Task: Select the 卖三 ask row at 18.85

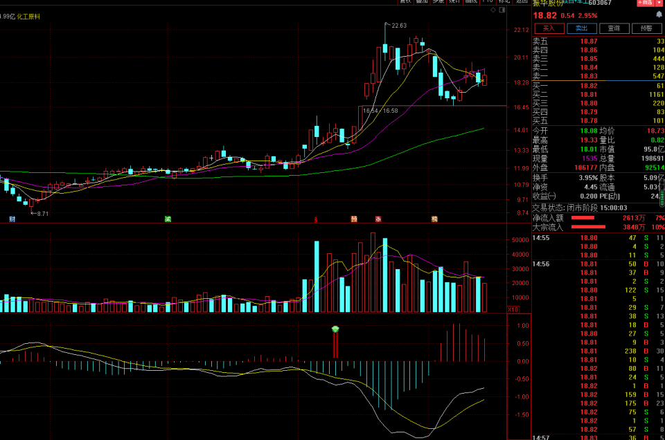Action: (598, 59)
